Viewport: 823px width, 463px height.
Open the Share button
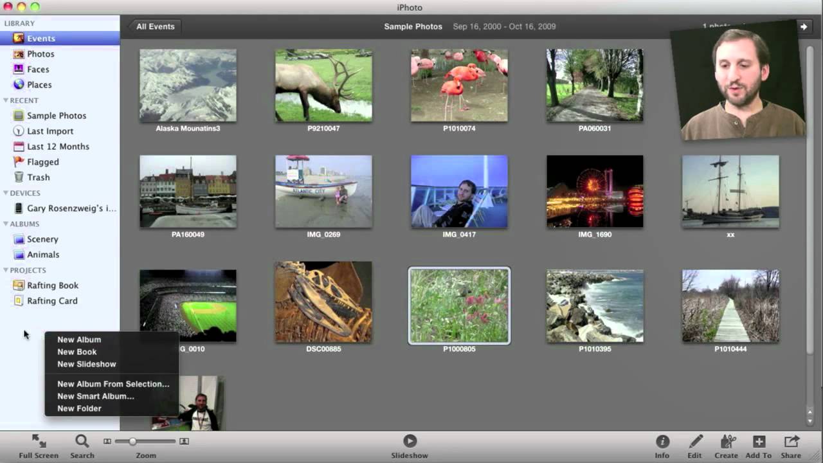(791, 446)
